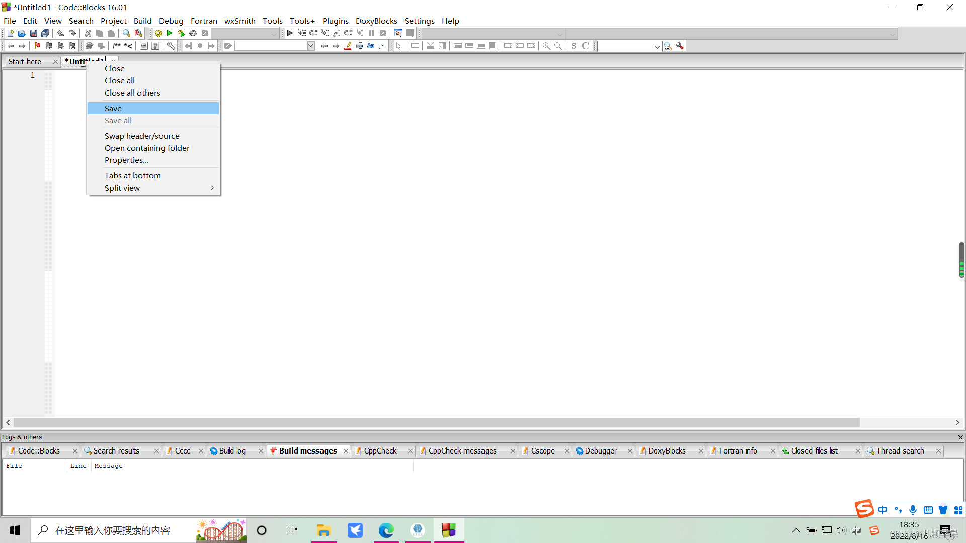Toggle bookmark with the red flag icon

[x=37, y=46]
